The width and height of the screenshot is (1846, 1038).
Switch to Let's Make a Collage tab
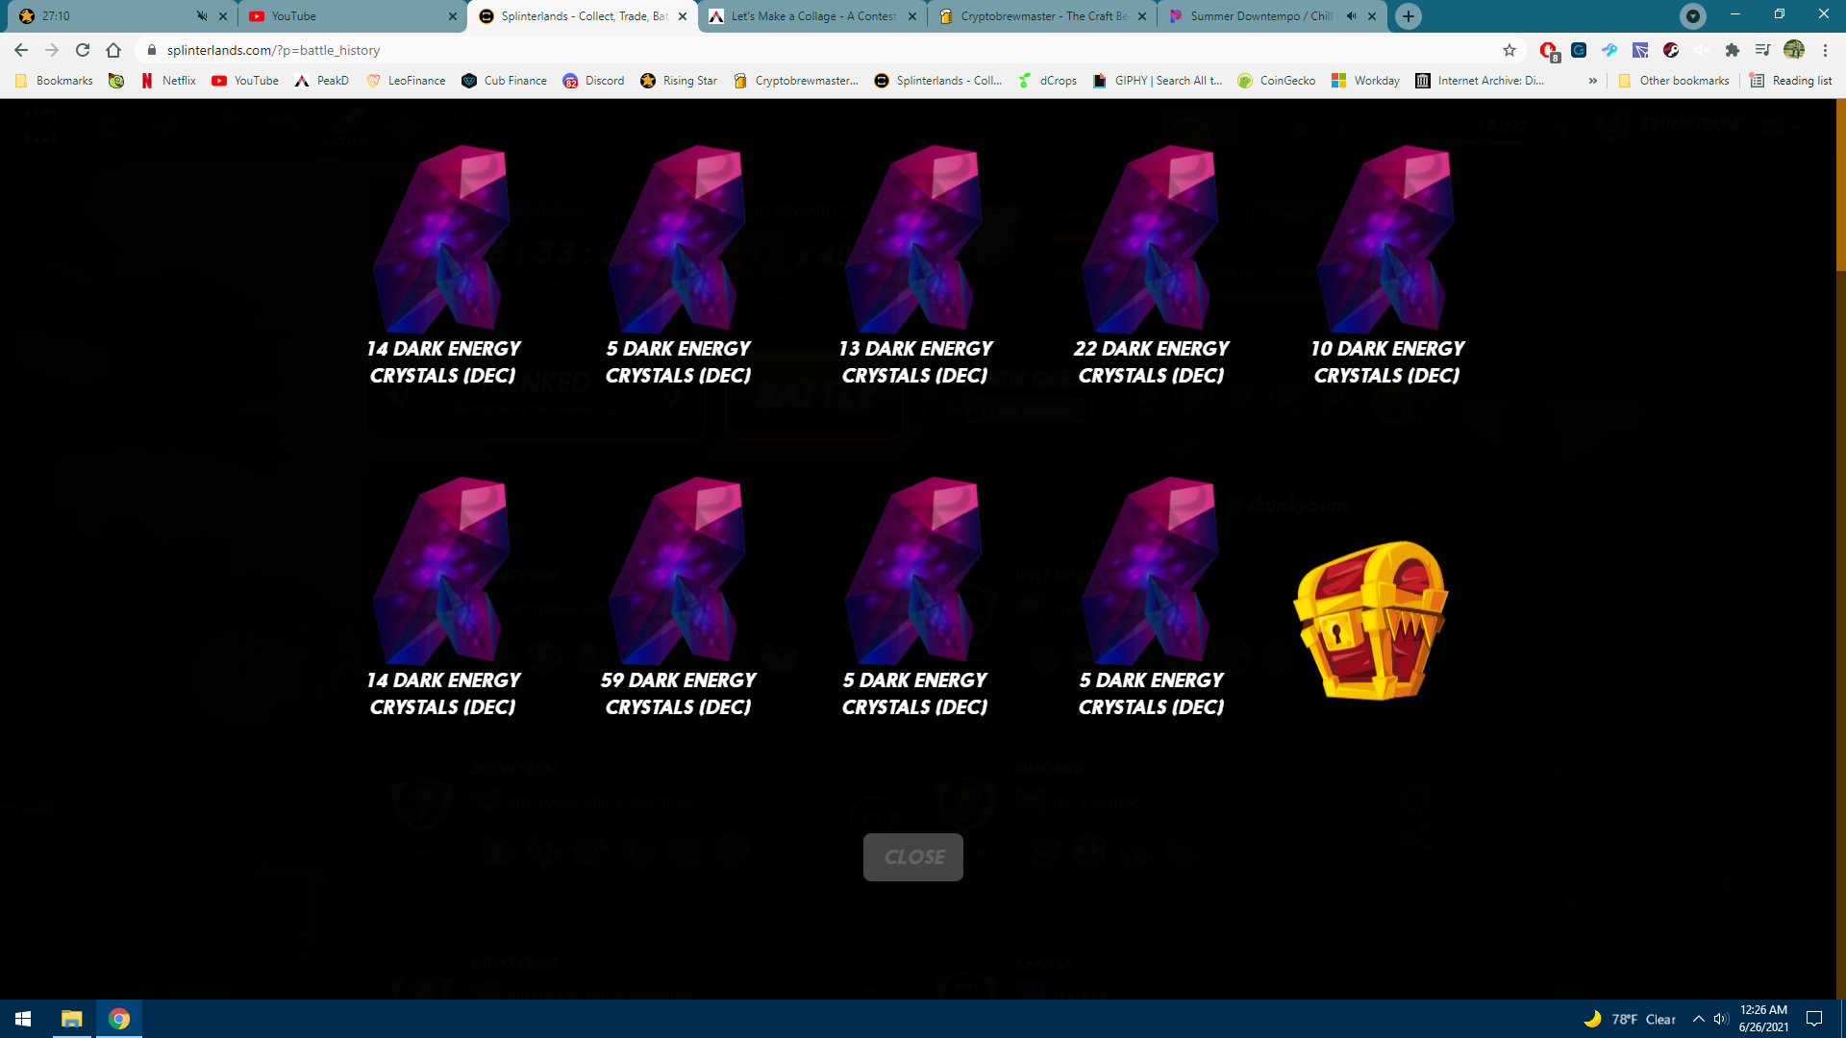pyautogui.click(x=812, y=16)
